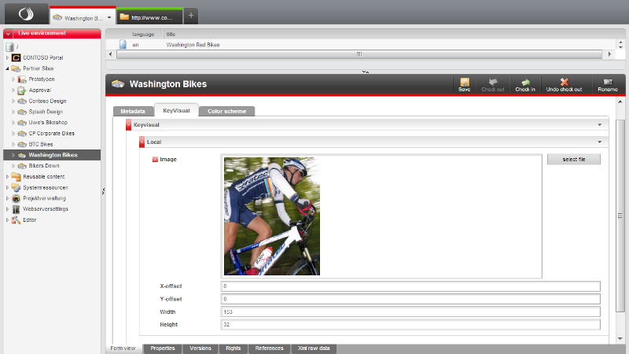Toggle the red box beside Keyvisual header
The image size is (629, 354).
pos(129,125)
